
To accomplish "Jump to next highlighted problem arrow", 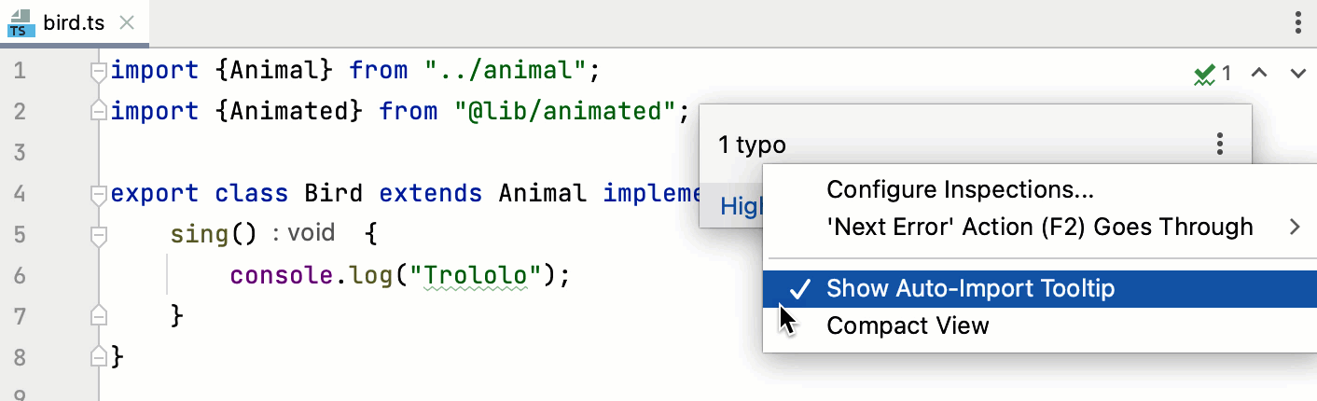I will 1297,73.
